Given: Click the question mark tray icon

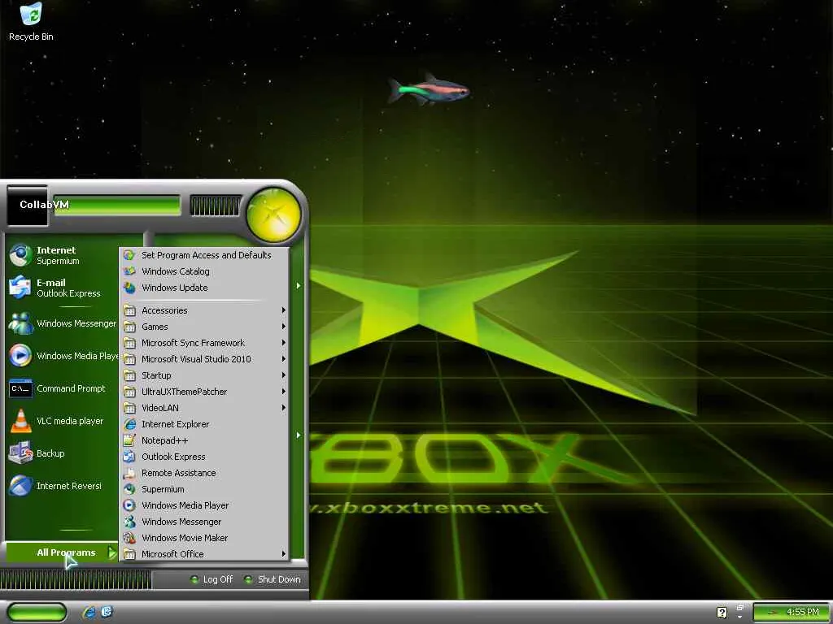Looking at the screenshot, I should click(x=722, y=613).
